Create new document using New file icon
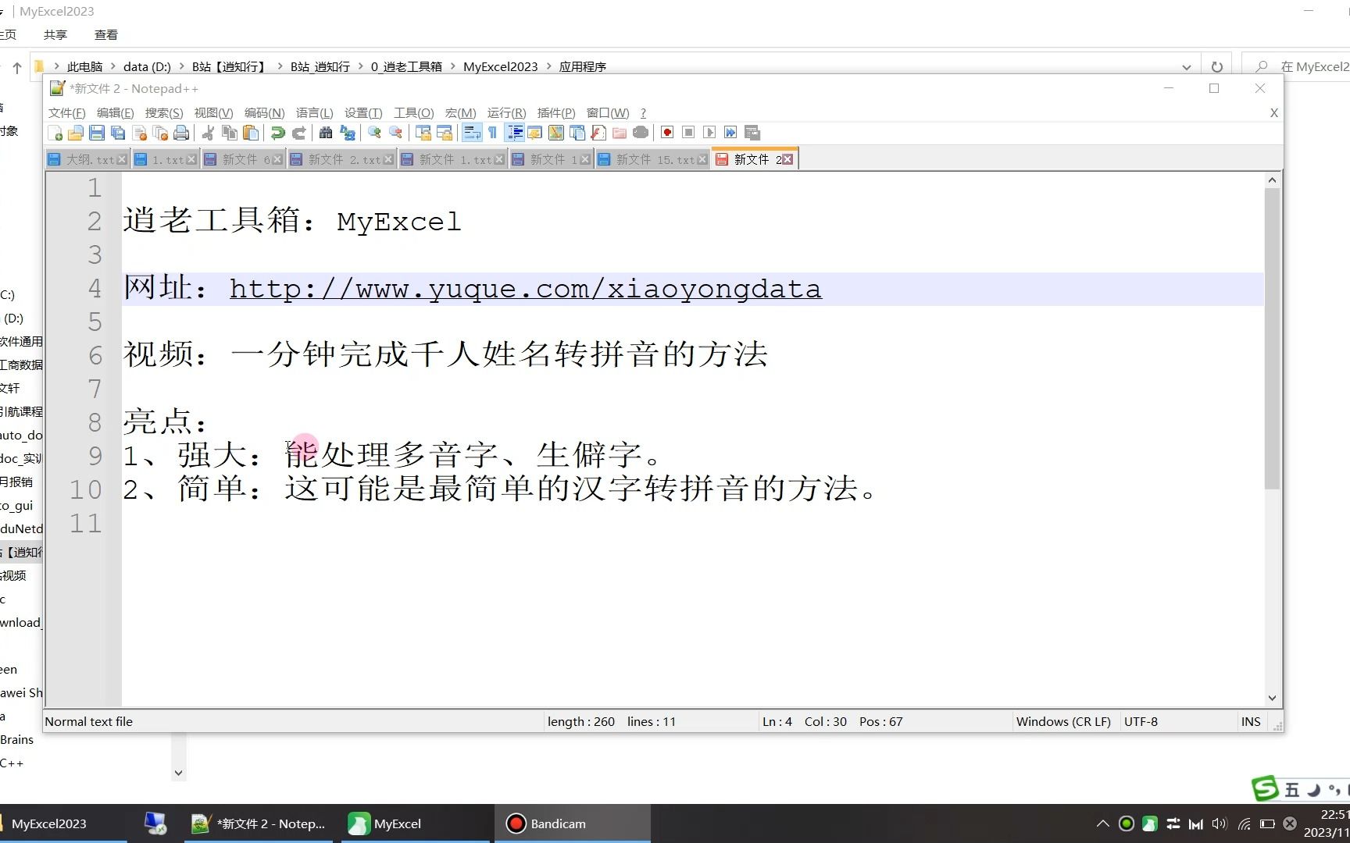 pos(56,133)
